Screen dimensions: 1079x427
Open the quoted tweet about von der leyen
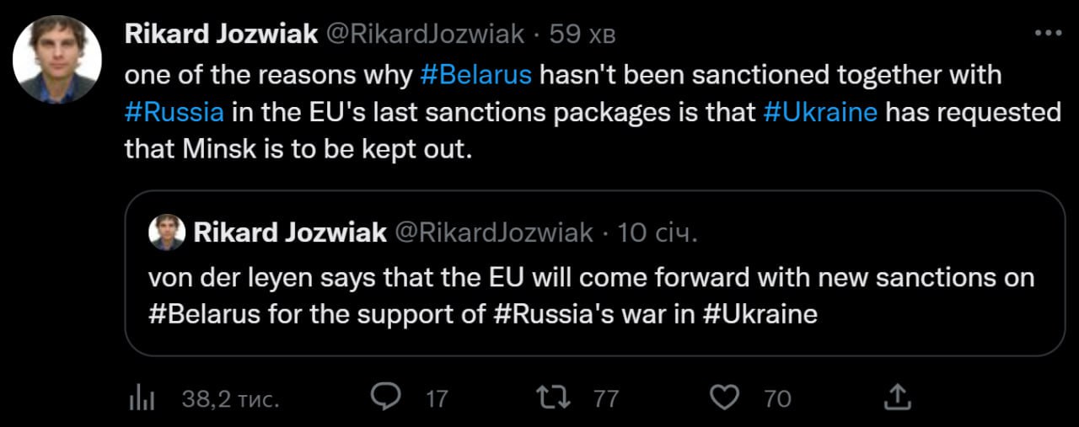[x=595, y=273]
